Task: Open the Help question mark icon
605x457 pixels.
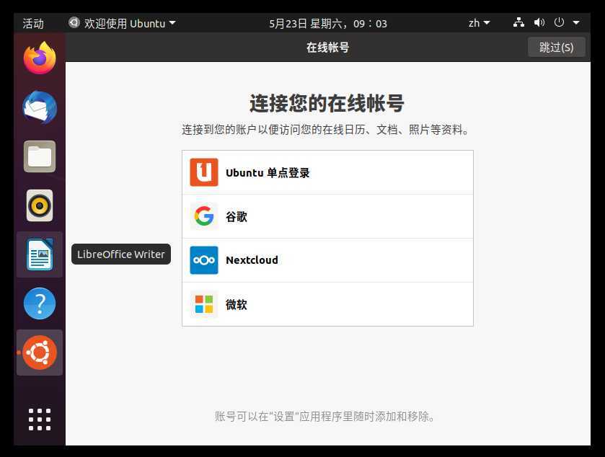Action: [40, 303]
